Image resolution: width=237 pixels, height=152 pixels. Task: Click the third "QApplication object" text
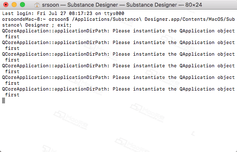click(207, 54)
